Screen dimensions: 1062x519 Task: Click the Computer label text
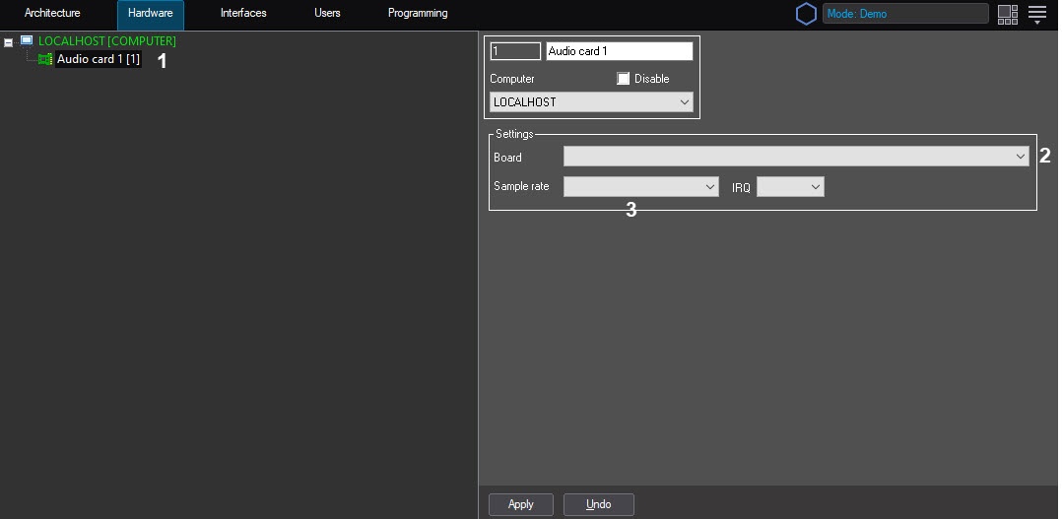point(512,79)
